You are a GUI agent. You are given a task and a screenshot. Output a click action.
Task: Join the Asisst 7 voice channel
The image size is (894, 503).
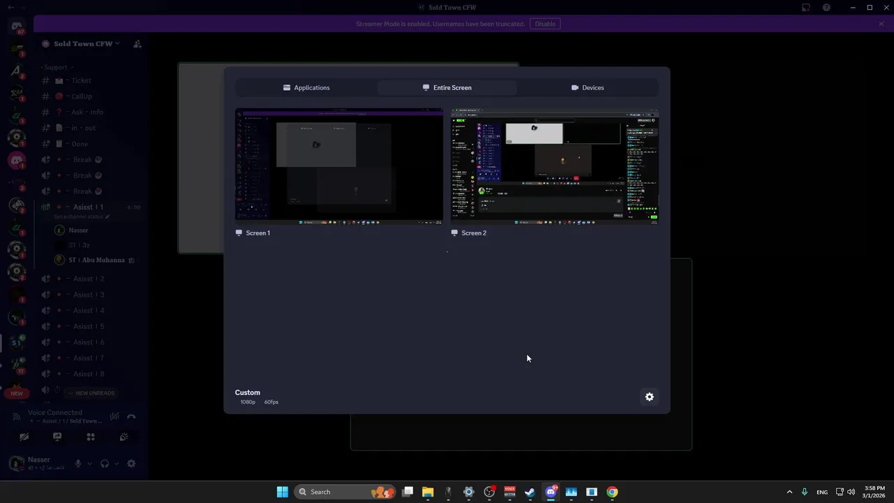coord(91,358)
